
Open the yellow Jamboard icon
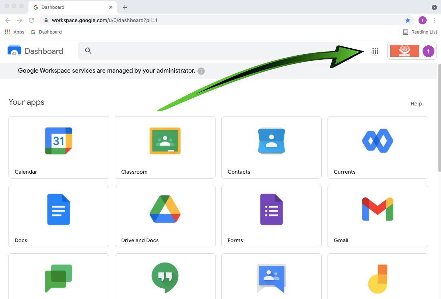377,279
